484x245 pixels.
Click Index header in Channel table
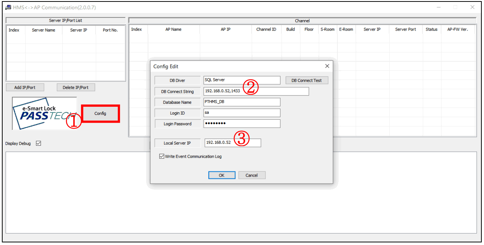(x=137, y=29)
